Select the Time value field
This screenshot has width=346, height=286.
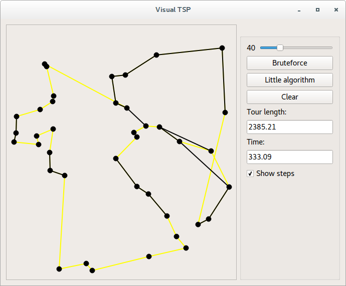point(289,157)
